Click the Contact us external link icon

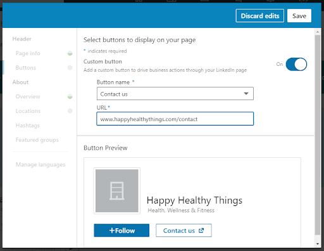(x=201, y=231)
